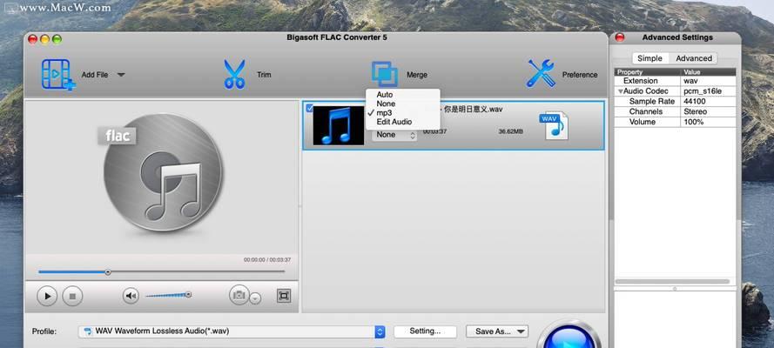Close the Advanced Settings panel
Image resolution: width=774 pixels, height=348 pixels.
click(x=620, y=37)
